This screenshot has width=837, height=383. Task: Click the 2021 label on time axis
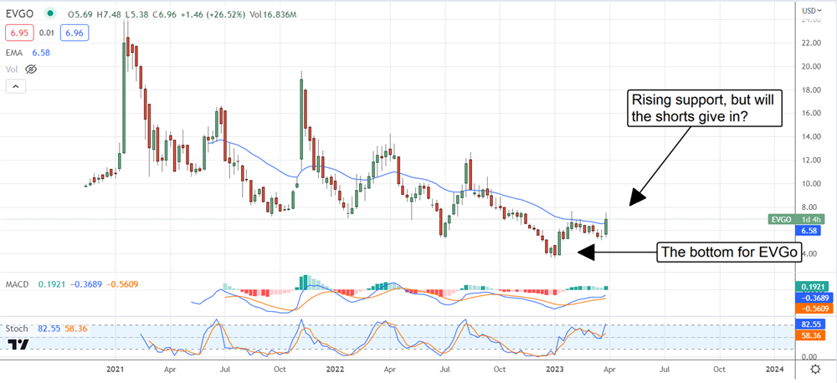tap(116, 369)
